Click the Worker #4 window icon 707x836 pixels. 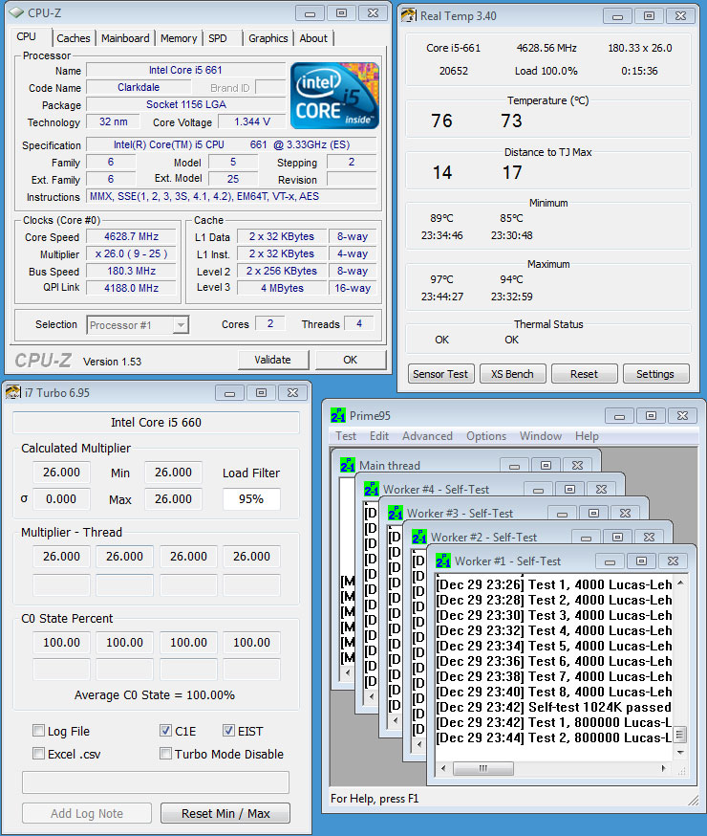coord(372,489)
